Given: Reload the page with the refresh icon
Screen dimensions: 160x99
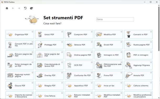Looking at the screenshot, I should pos(25,8).
